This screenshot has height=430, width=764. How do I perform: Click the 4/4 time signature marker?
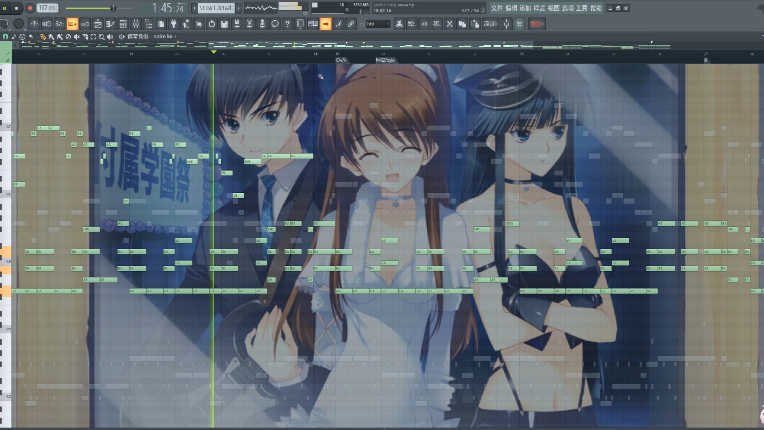pyautogui.click(x=341, y=60)
